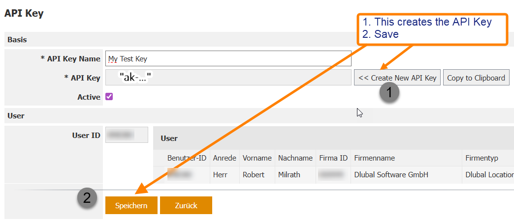Viewport: 514px width, 220px height.
Task: Click the gray circle marker numbered 1
Action: point(389,93)
